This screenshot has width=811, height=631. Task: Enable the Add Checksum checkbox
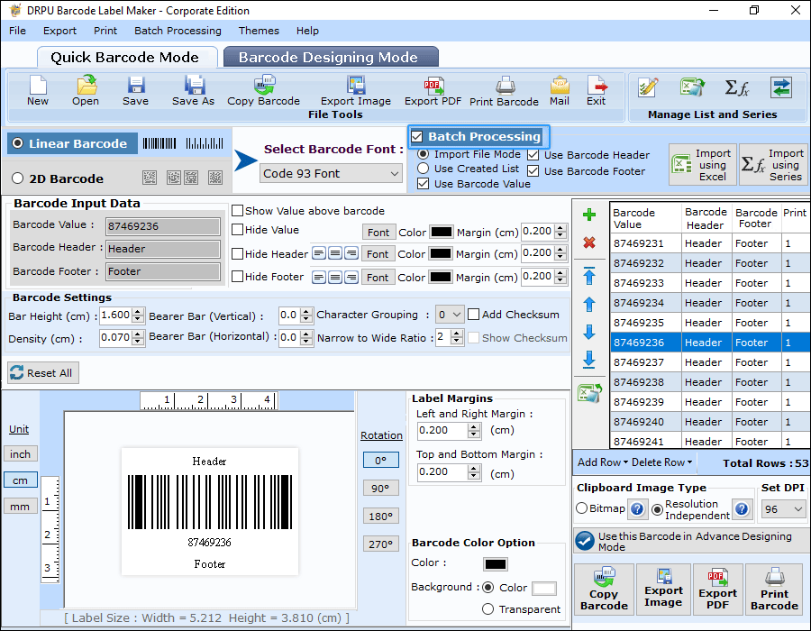(473, 315)
